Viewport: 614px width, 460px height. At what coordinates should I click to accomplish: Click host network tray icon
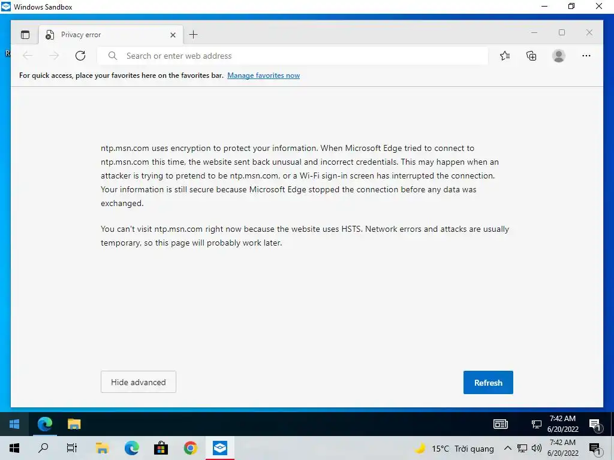click(x=522, y=448)
